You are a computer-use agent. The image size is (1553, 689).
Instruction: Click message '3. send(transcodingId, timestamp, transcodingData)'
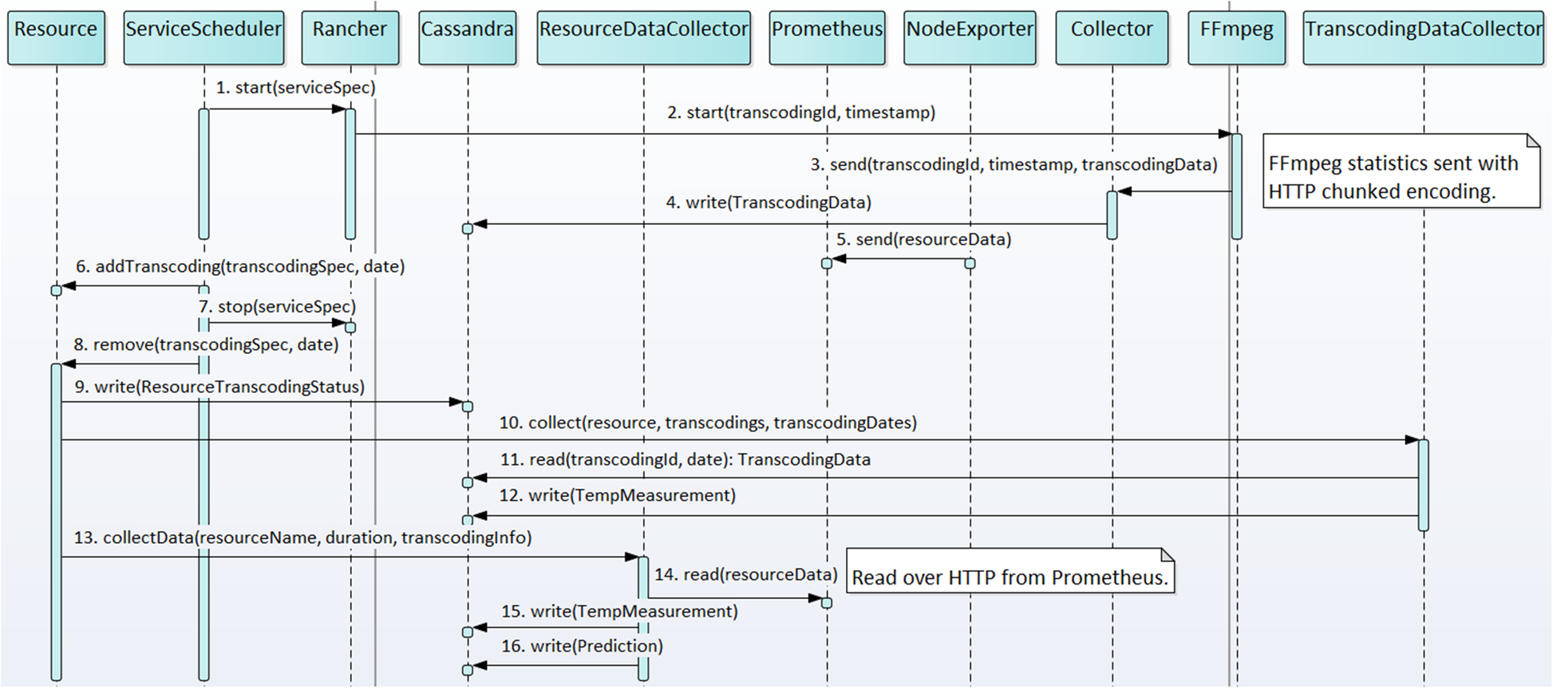pyautogui.click(x=1014, y=164)
